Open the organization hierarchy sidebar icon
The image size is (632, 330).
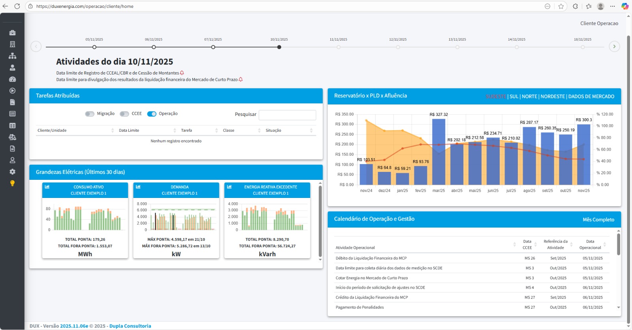point(12,56)
